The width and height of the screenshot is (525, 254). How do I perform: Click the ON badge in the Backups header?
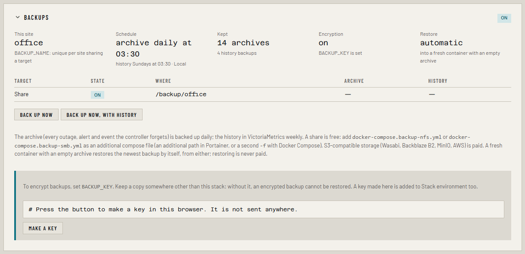(x=504, y=18)
